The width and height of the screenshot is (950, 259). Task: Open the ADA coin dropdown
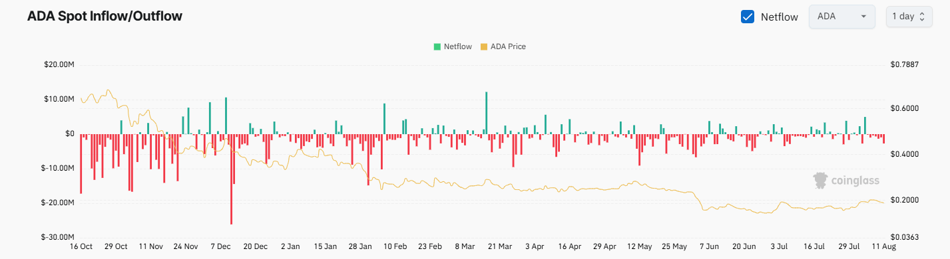coord(841,17)
